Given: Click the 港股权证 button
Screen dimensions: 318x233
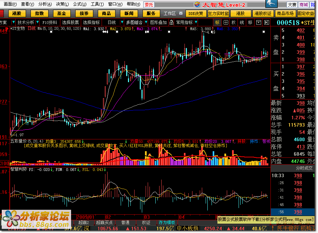Looking at the screenshot, I should [263, 14].
